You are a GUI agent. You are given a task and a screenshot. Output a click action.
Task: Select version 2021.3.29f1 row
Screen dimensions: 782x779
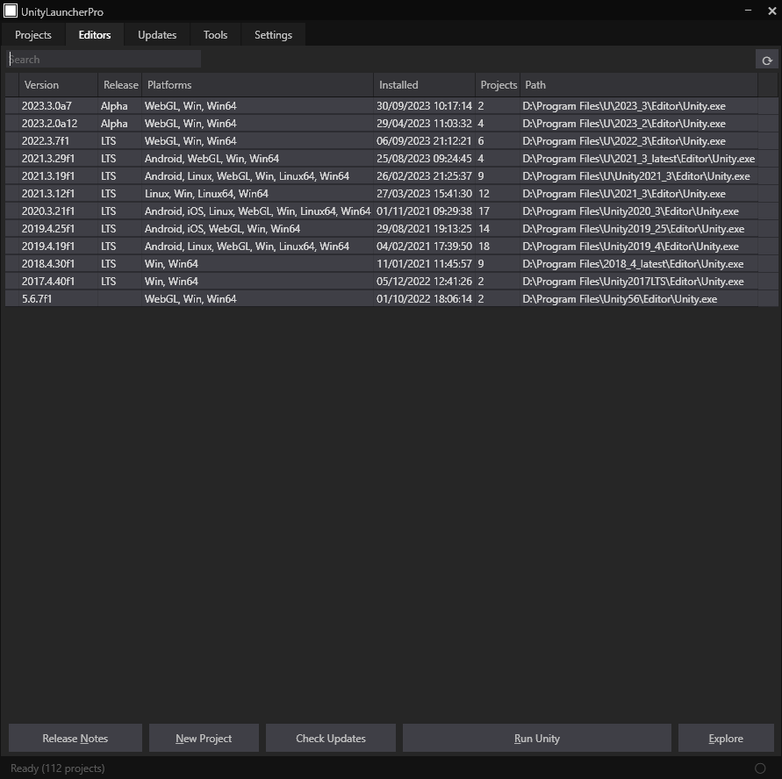pos(391,159)
